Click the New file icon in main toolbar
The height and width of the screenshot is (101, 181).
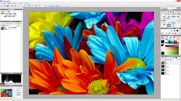[1, 6]
